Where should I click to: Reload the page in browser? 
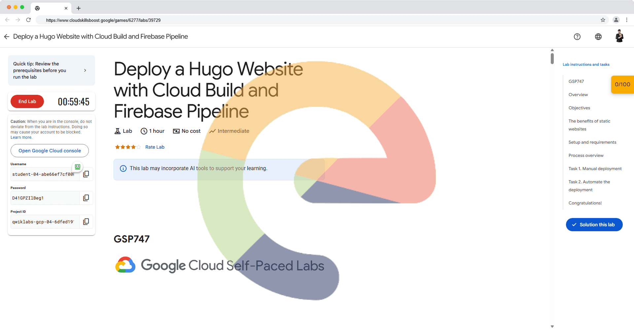click(x=28, y=20)
